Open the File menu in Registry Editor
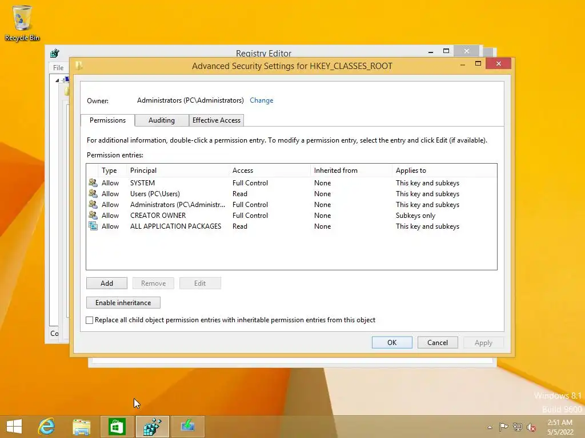Screen dimensions: 585x438 [x=58, y=68]
